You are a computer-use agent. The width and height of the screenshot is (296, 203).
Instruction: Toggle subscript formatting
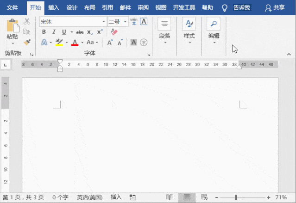(90, 32)
